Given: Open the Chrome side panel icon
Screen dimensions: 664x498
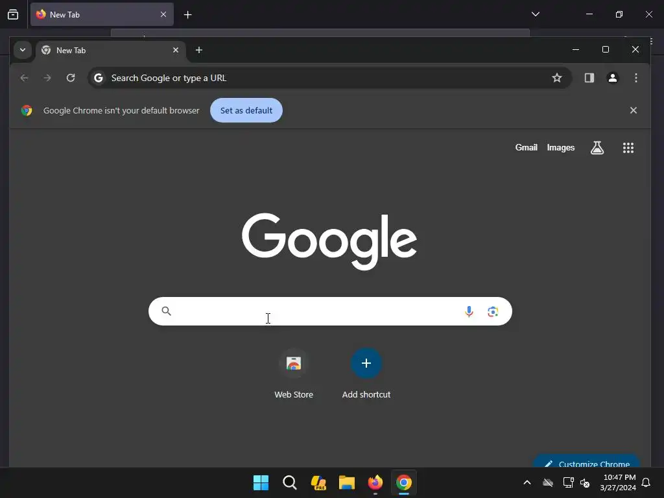Looking at the screenshot, I should [x=589, y=78].
